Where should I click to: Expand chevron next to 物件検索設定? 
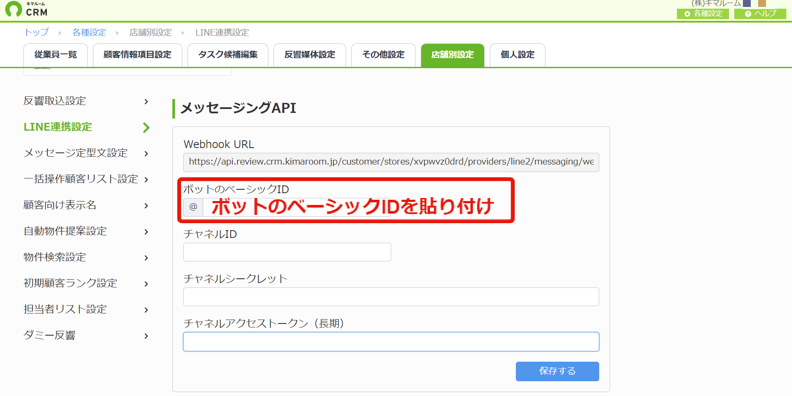tap(146, 257)
